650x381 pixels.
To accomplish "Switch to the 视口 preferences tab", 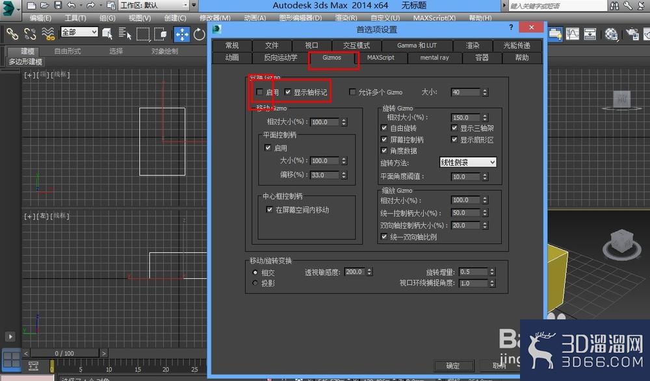I will [312, 45].
